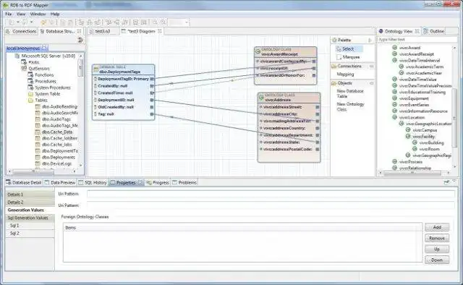Switch to the Connections tab

click(x=22, y=31)
